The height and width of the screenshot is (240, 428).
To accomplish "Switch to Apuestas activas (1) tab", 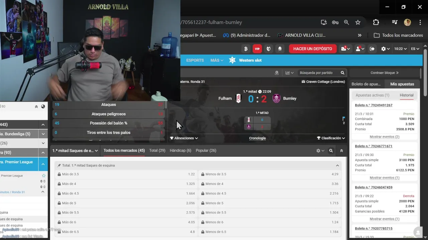I will coord(372,95).
